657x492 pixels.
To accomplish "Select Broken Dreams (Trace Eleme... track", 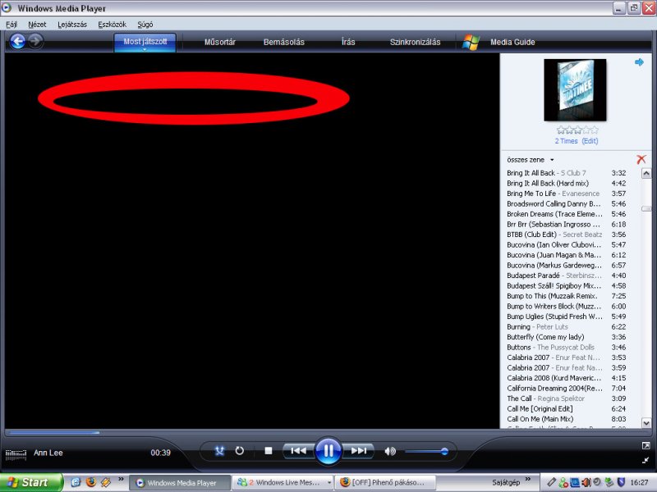I will coord(566,214).
